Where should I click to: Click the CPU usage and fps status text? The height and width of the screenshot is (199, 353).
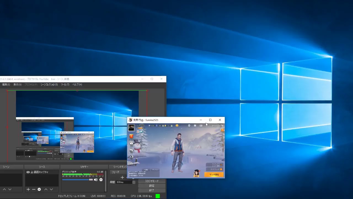pos(141,196)
